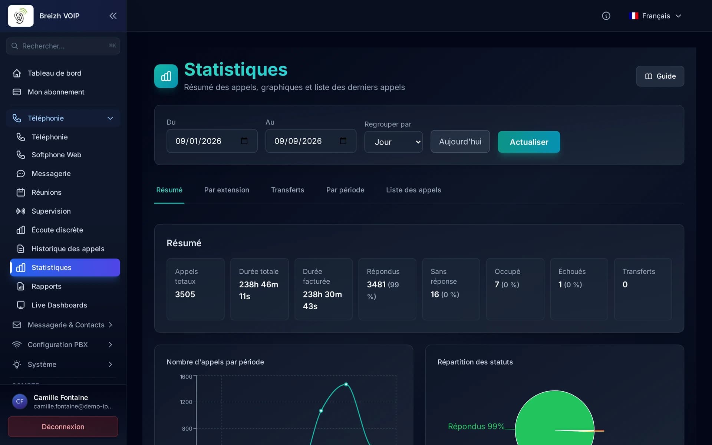The width and height of the screenshot is (712, 445).
Task: Click the Appels totaux 3505 card
Action: coord(195,289)
